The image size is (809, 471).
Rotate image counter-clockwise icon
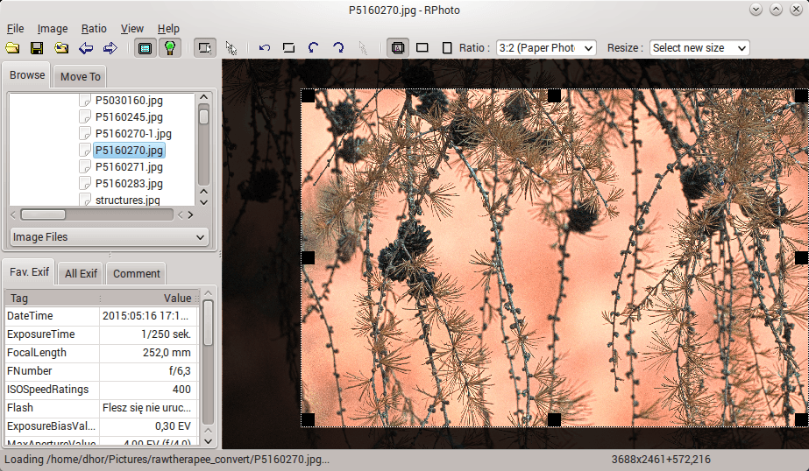(313, 48)
